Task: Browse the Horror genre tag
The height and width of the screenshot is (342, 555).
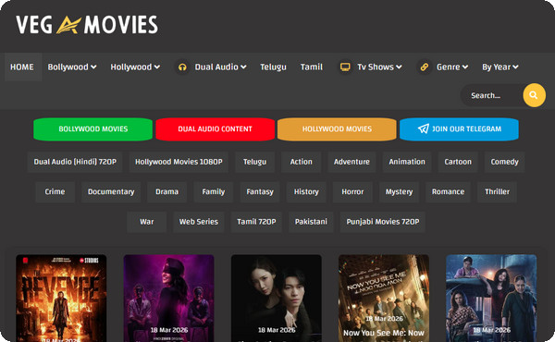Action: point(352,192)
